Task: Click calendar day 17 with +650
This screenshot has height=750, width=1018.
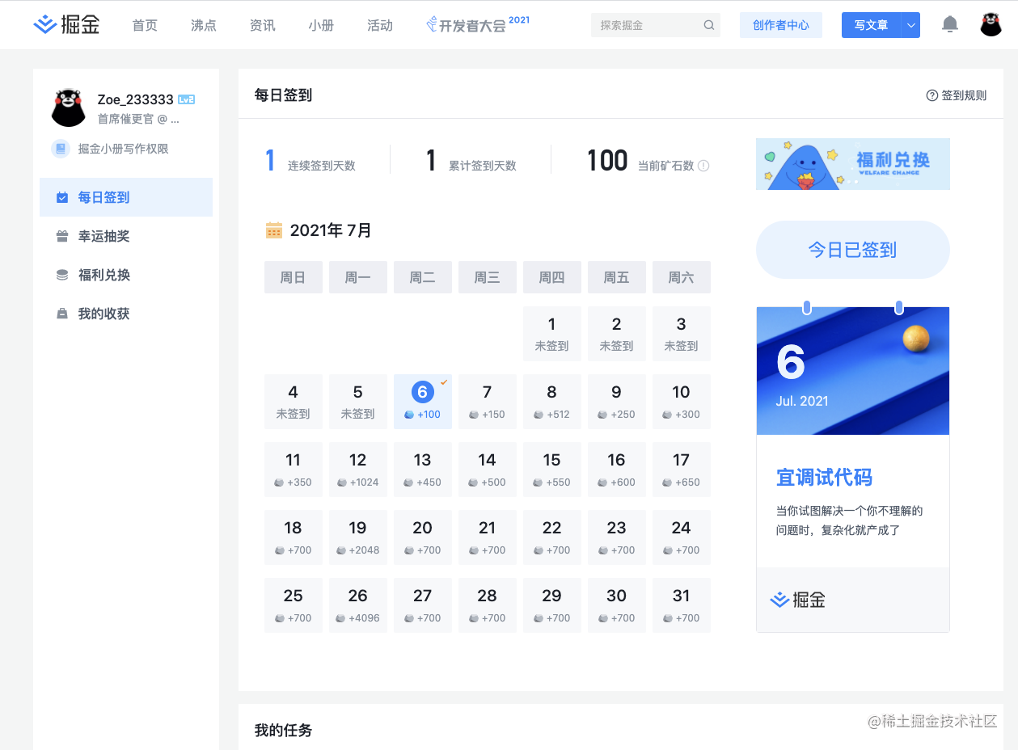Action: click(x=682, y=470)
